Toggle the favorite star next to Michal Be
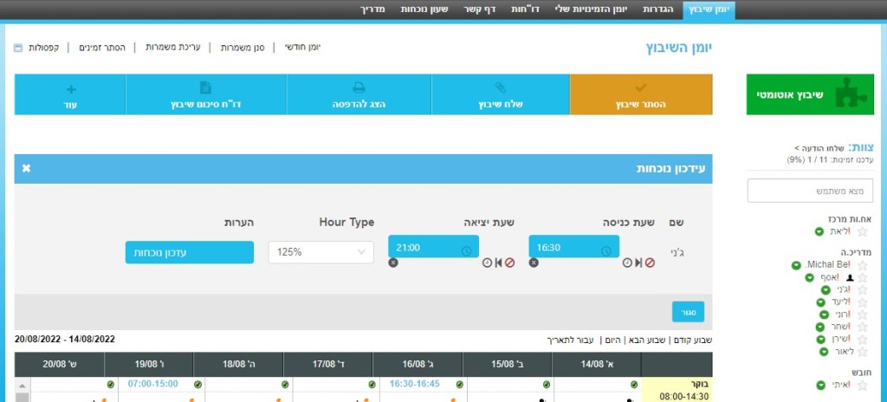Screen dimensions: 887x402 click(x=862, y=264)
